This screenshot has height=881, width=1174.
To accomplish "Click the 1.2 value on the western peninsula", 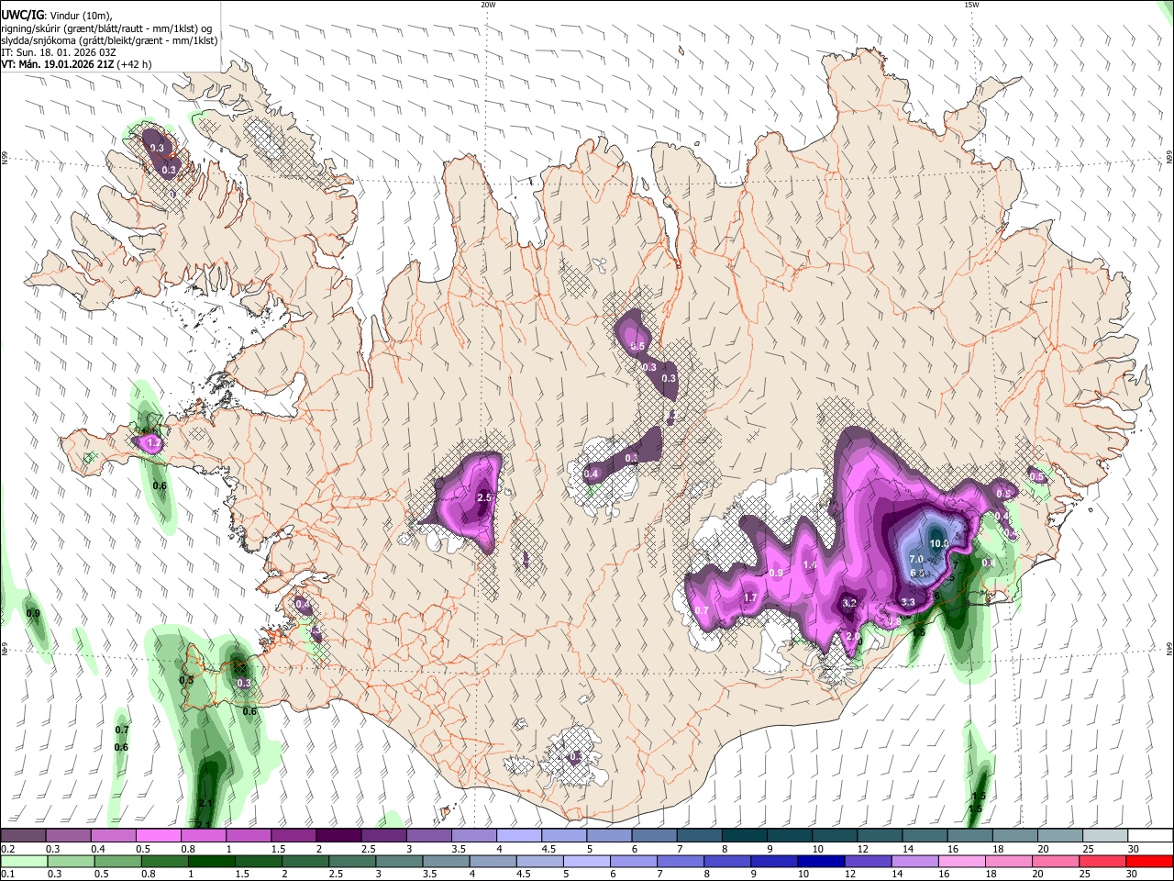I will pos(154,443).
